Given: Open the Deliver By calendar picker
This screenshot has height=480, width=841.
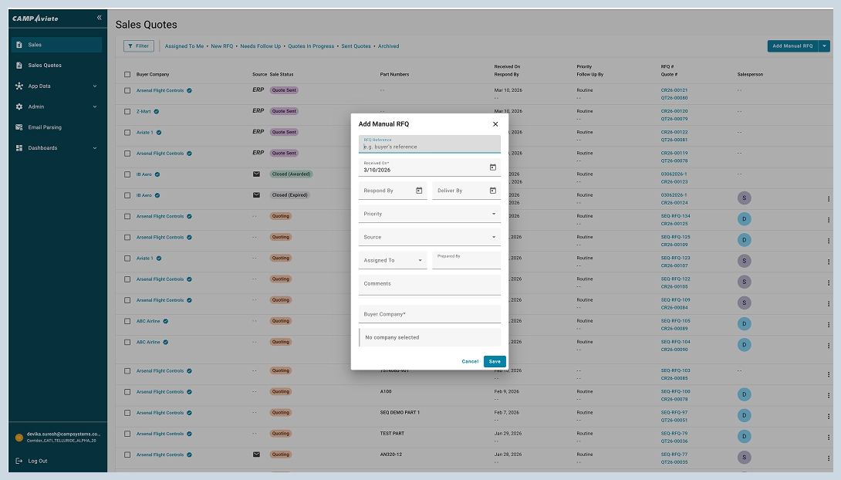Looking at the screenshot, I should tap(492, 191).
